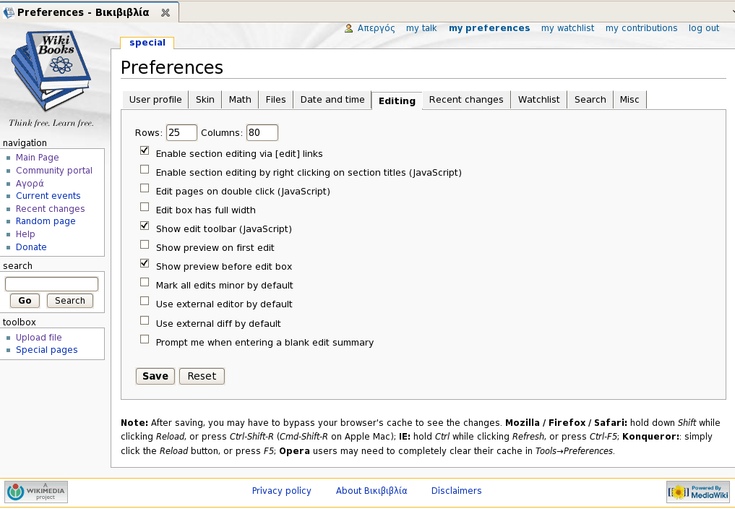The image size is (735, 509).
Task: Click the Go button in search
Action: 25,301
